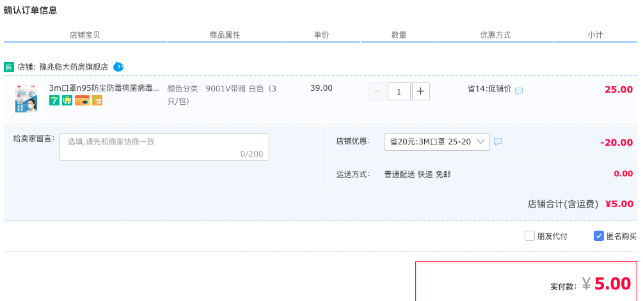This screenshot has height=301, width=643.
Task: Click the green shield guarantee service icon
Action: [67, 100]
